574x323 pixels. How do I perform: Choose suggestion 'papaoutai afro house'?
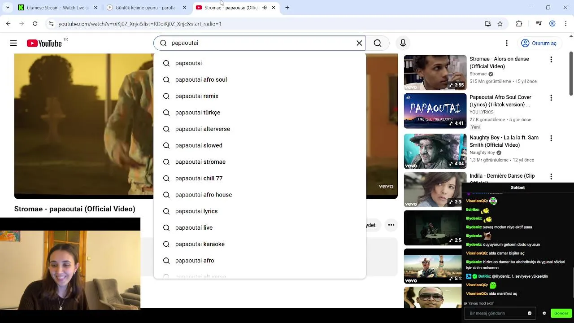coord(260,195)
